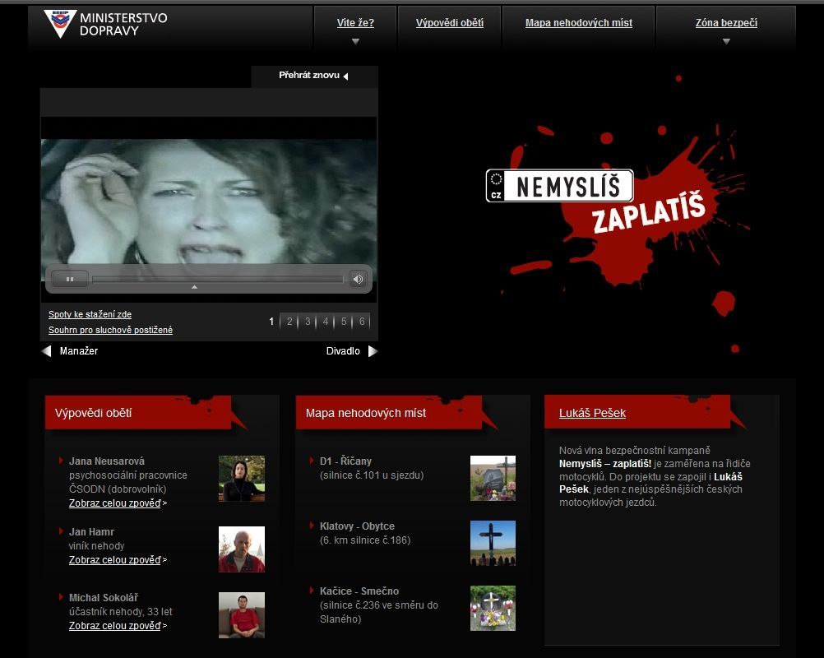Click the Kačice - Smečno memorial thumbnail
This screenshot has height=658, width=824.
coord(493,608)
